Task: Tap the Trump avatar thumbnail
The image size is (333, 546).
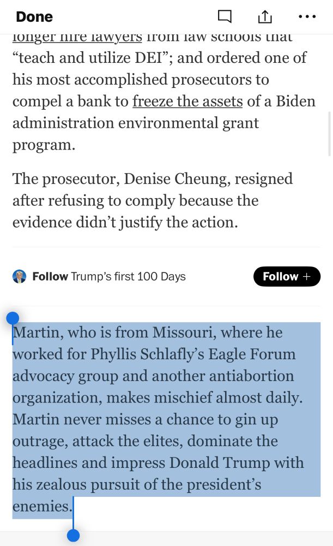Action: coord(20,276)
